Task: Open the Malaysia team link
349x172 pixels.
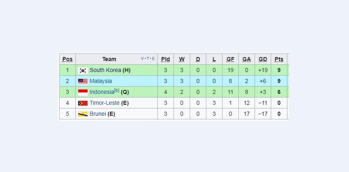Action: point(101,81)
